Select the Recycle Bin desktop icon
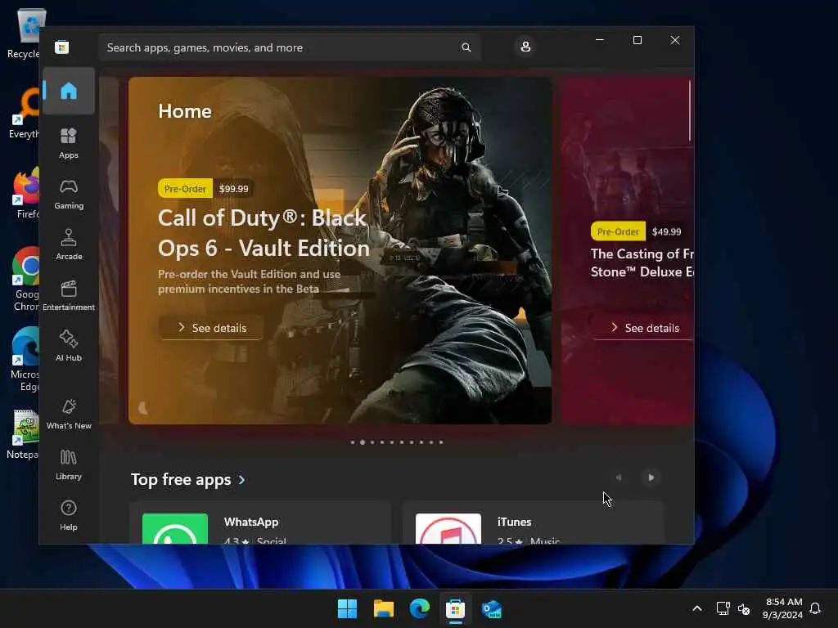Image resolution: width=838 pixels, height=628 pixels. coord(24,33)
